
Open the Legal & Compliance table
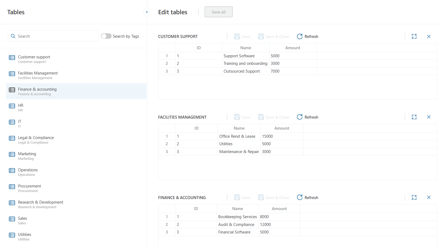pos(36,138)
